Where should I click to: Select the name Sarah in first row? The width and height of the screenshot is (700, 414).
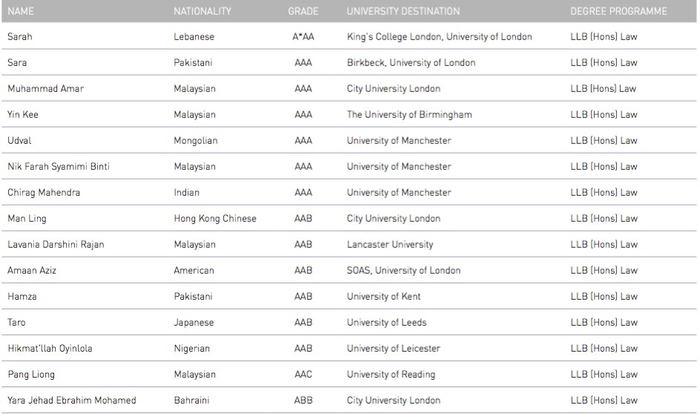19,36
